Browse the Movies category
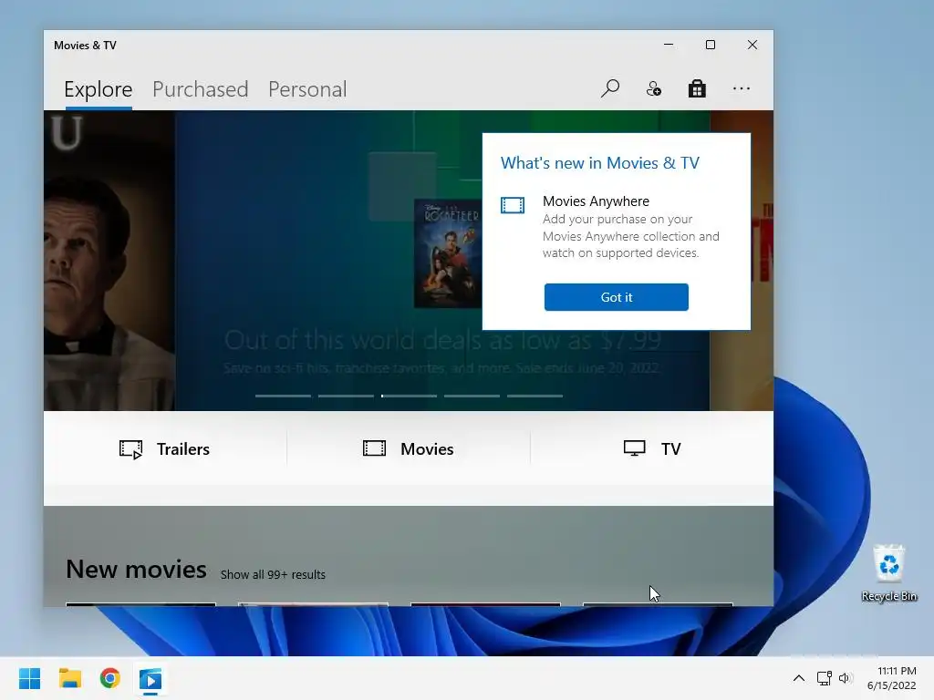The image size is (934, 700). click(409, 448)
